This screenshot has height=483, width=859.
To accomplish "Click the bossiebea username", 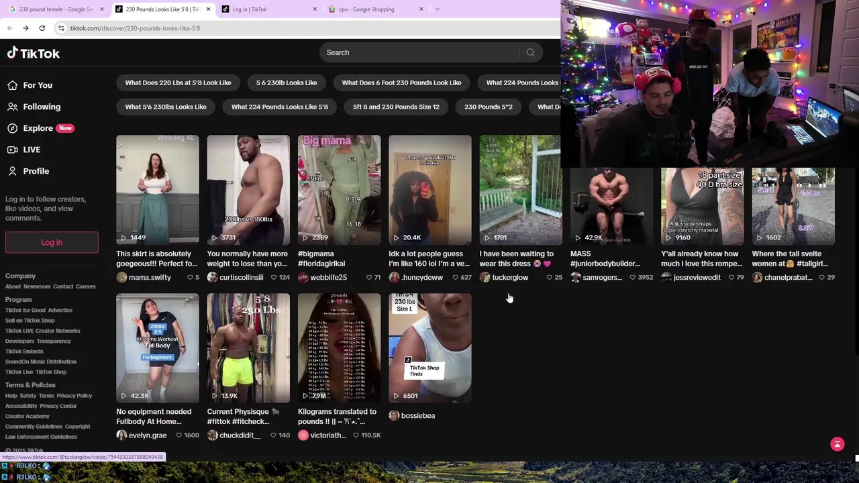I will 418,415.
